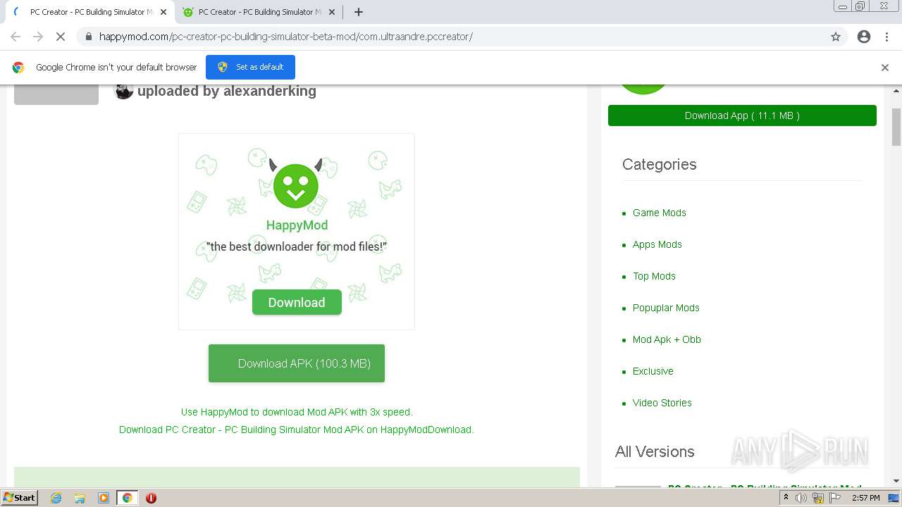Go back to the previous page
This screenshot has height=507, width=902.
[x=16, y=37]
